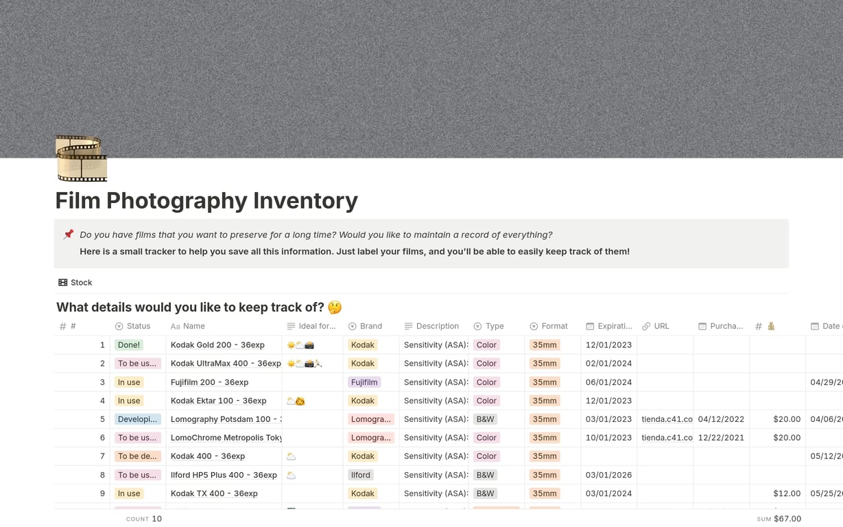The height and width of the screenshot is (527, 843).
Task: Open Kodak 400 - 36exp entry
Action: click(208, 456)
